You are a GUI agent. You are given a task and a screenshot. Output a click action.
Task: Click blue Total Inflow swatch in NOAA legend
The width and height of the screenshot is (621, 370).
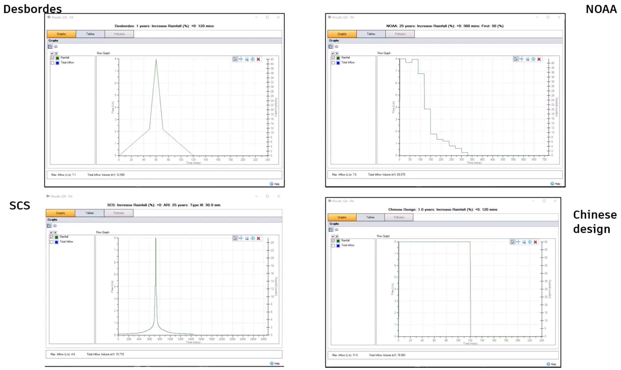point(338,63)
